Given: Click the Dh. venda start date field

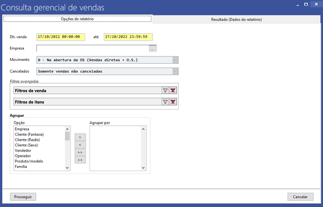Looking at the screenshot, I should (61, 37).
